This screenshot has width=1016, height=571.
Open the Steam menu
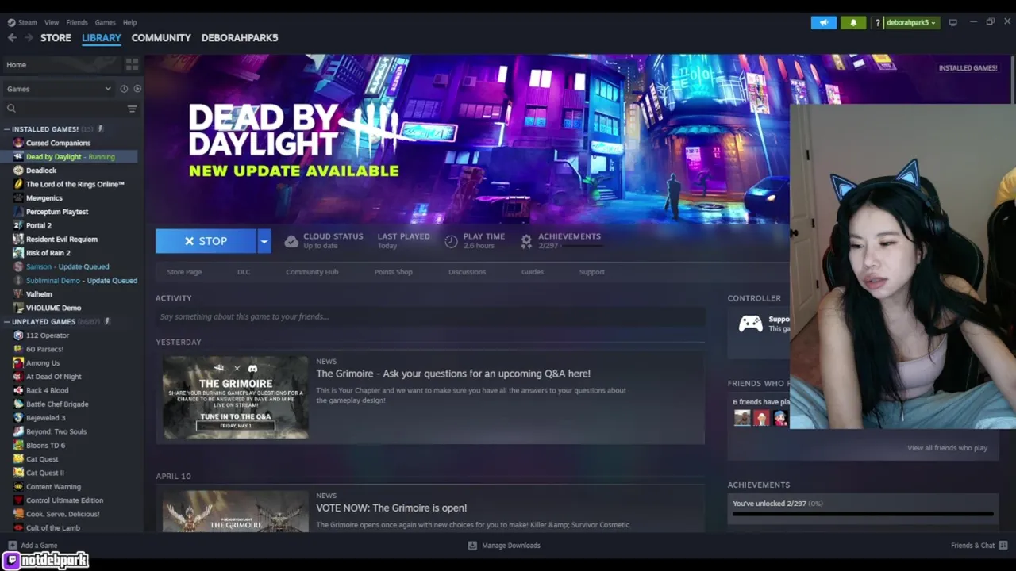[22, 22]
